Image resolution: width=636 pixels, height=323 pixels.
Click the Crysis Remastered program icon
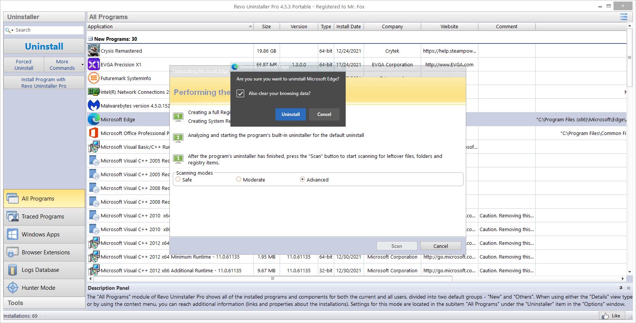pyautogui.click(x=93, y=51)
